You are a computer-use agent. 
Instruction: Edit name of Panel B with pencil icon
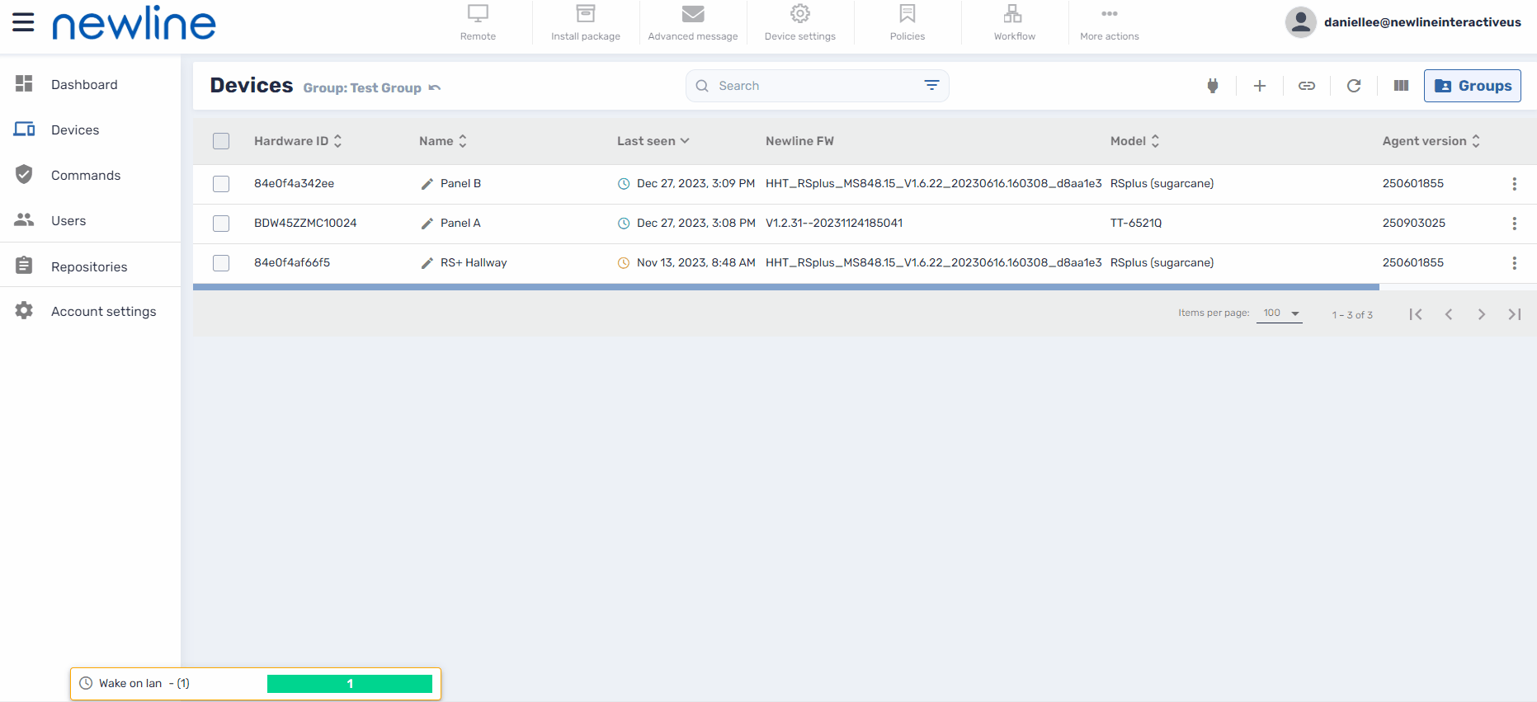(427, 184)
